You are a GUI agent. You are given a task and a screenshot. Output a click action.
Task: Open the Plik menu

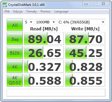7,11
